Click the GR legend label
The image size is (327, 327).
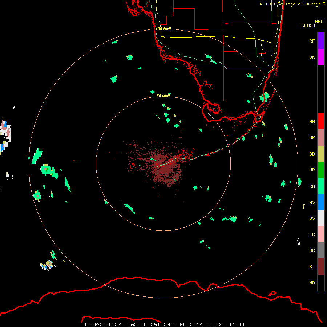coord(312,137)
